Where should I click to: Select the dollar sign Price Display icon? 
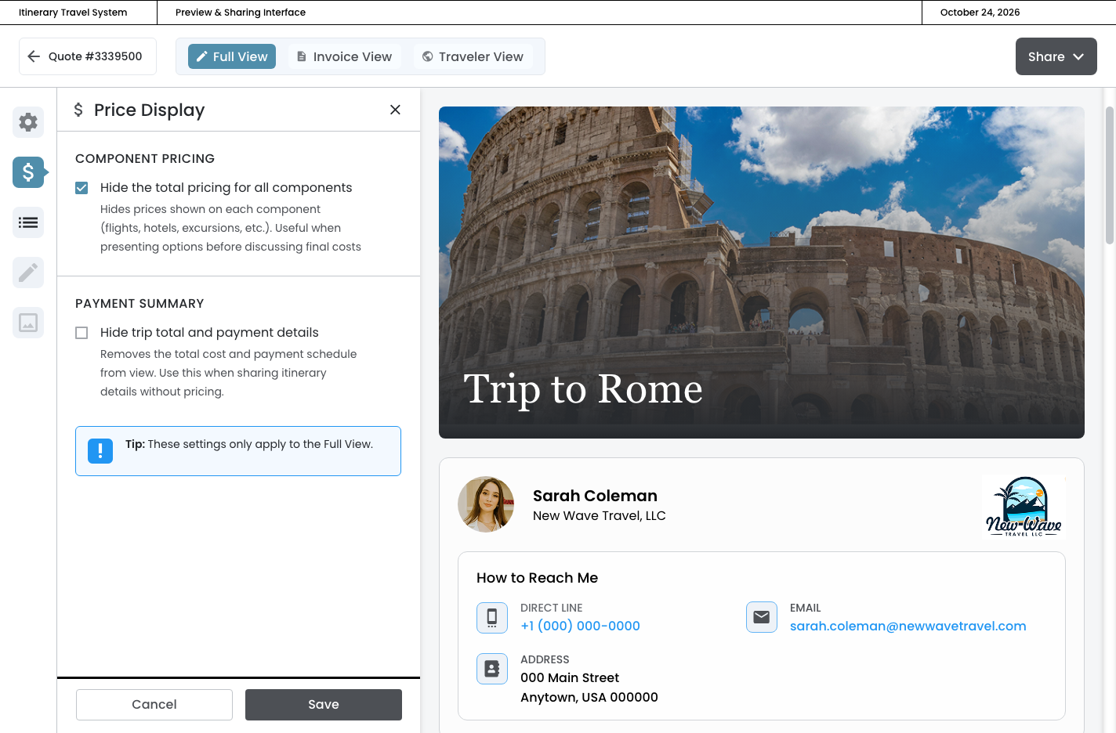click(28, 172)
